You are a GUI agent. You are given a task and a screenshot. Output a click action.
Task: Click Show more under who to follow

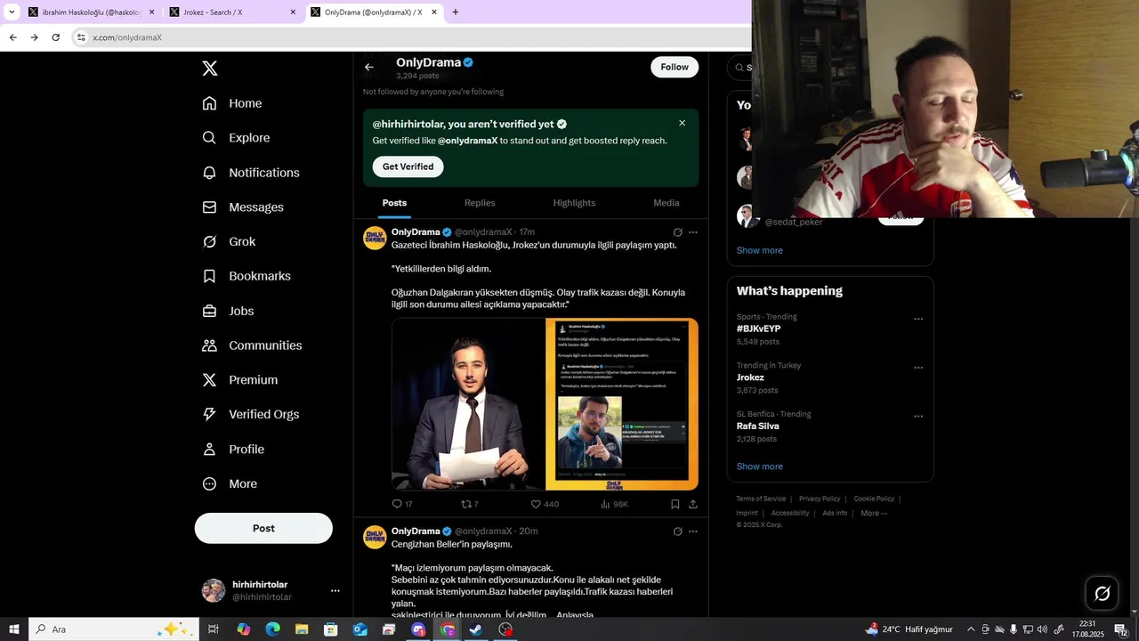tap(760, 250)
